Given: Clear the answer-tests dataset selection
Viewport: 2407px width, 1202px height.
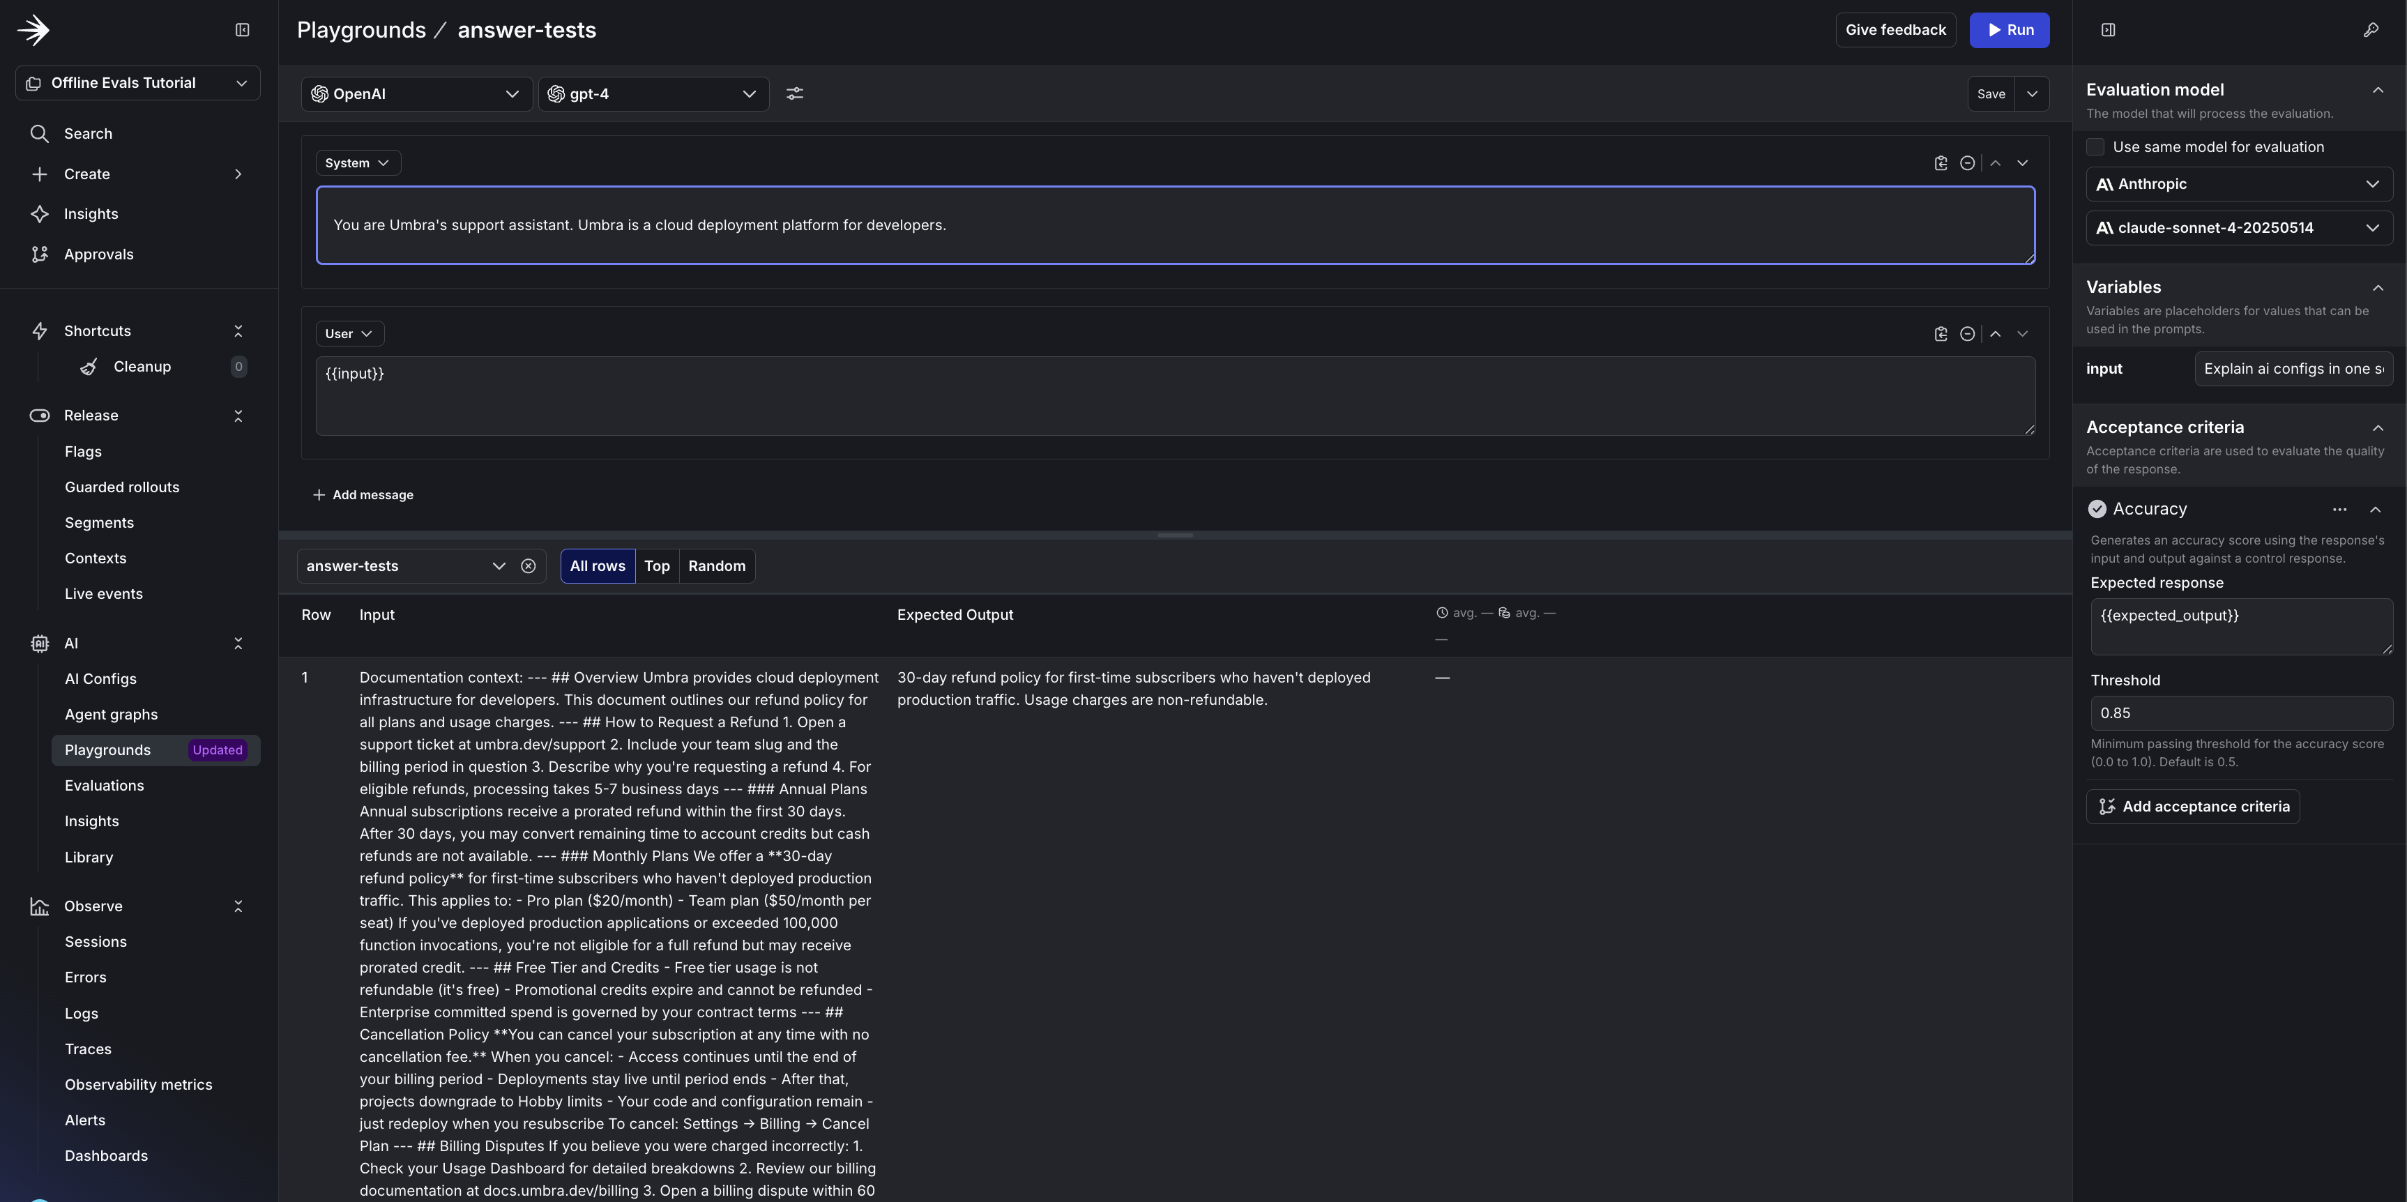Looking at the screenshot, I should click(528, 566).
